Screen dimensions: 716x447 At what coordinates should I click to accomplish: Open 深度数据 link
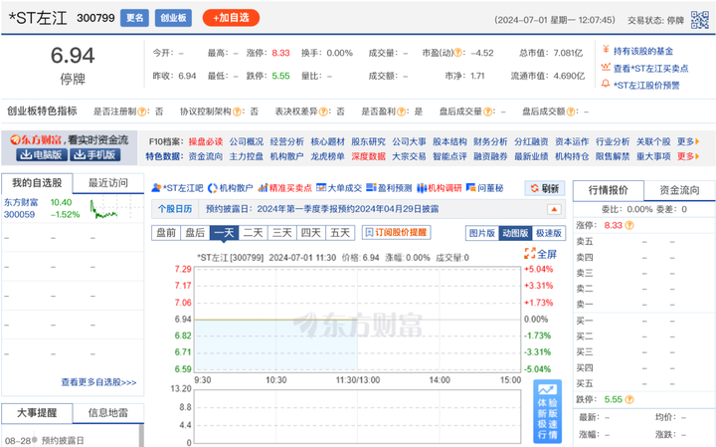click(x=368, y=156)
